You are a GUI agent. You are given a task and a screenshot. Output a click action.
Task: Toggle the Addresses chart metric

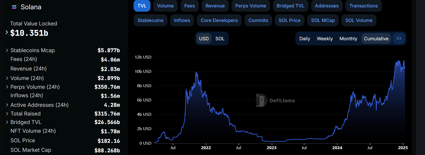tap(327, 6)
